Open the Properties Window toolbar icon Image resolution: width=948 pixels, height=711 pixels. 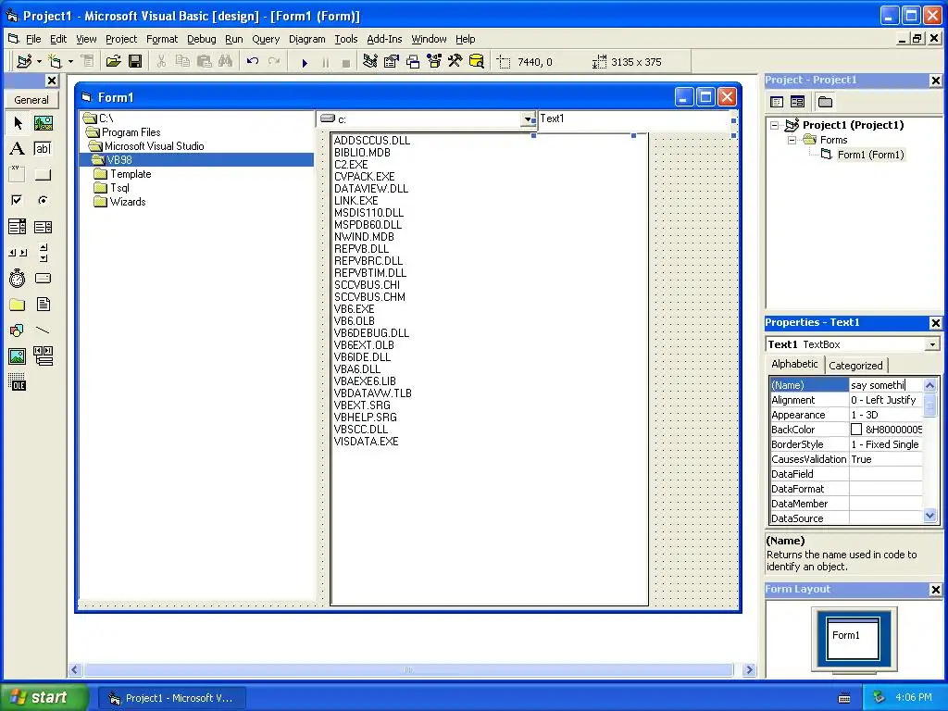tap(392, 62)
